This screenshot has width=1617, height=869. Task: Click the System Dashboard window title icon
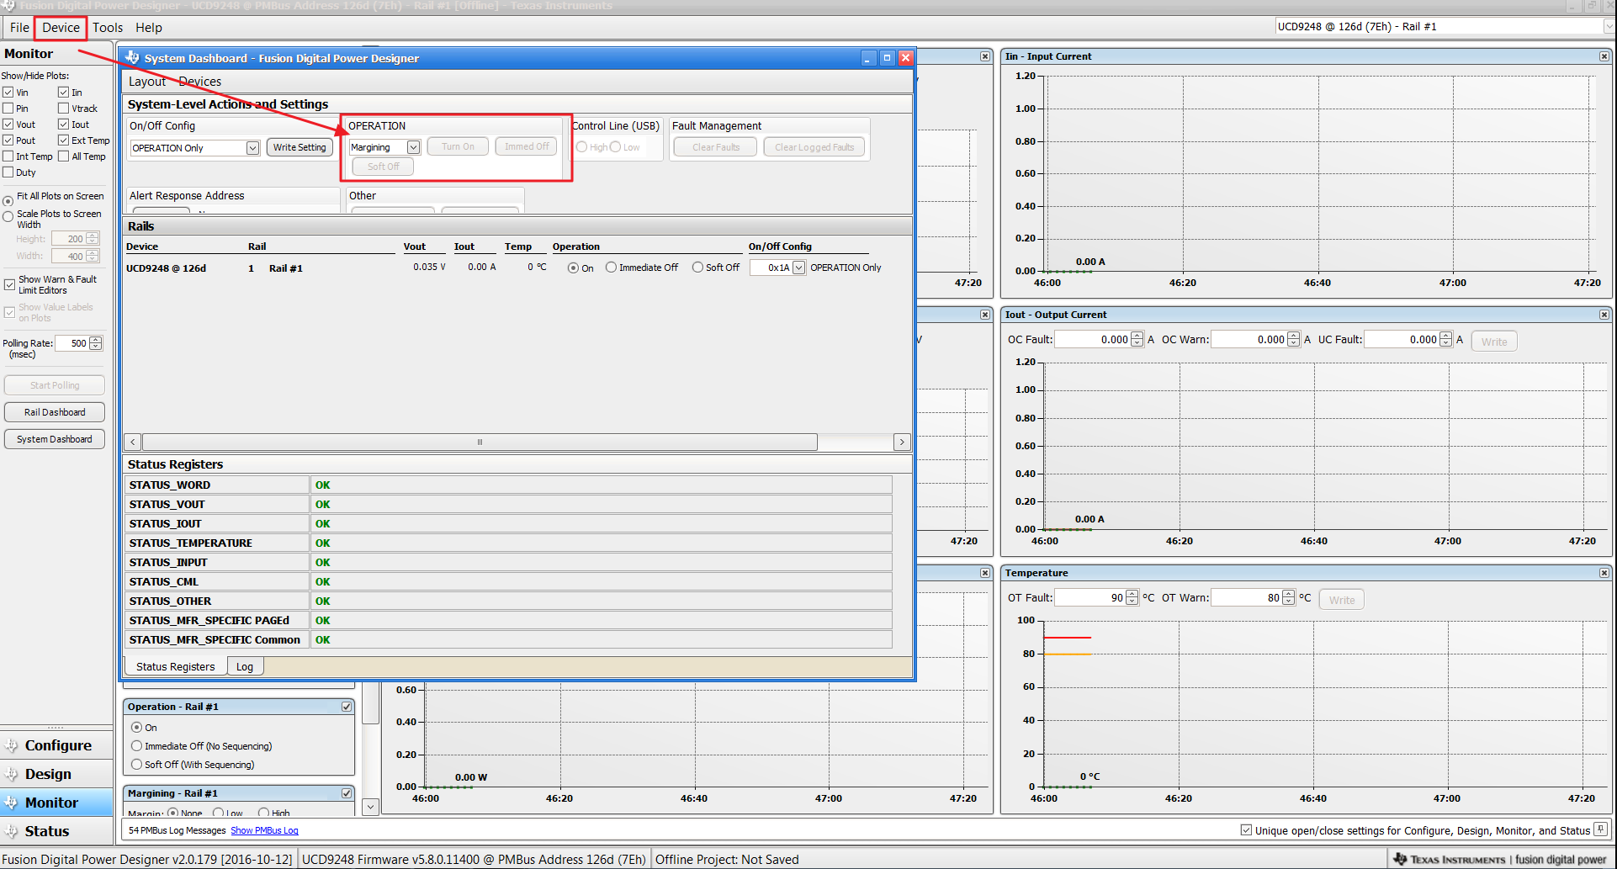tap(132, 58)
